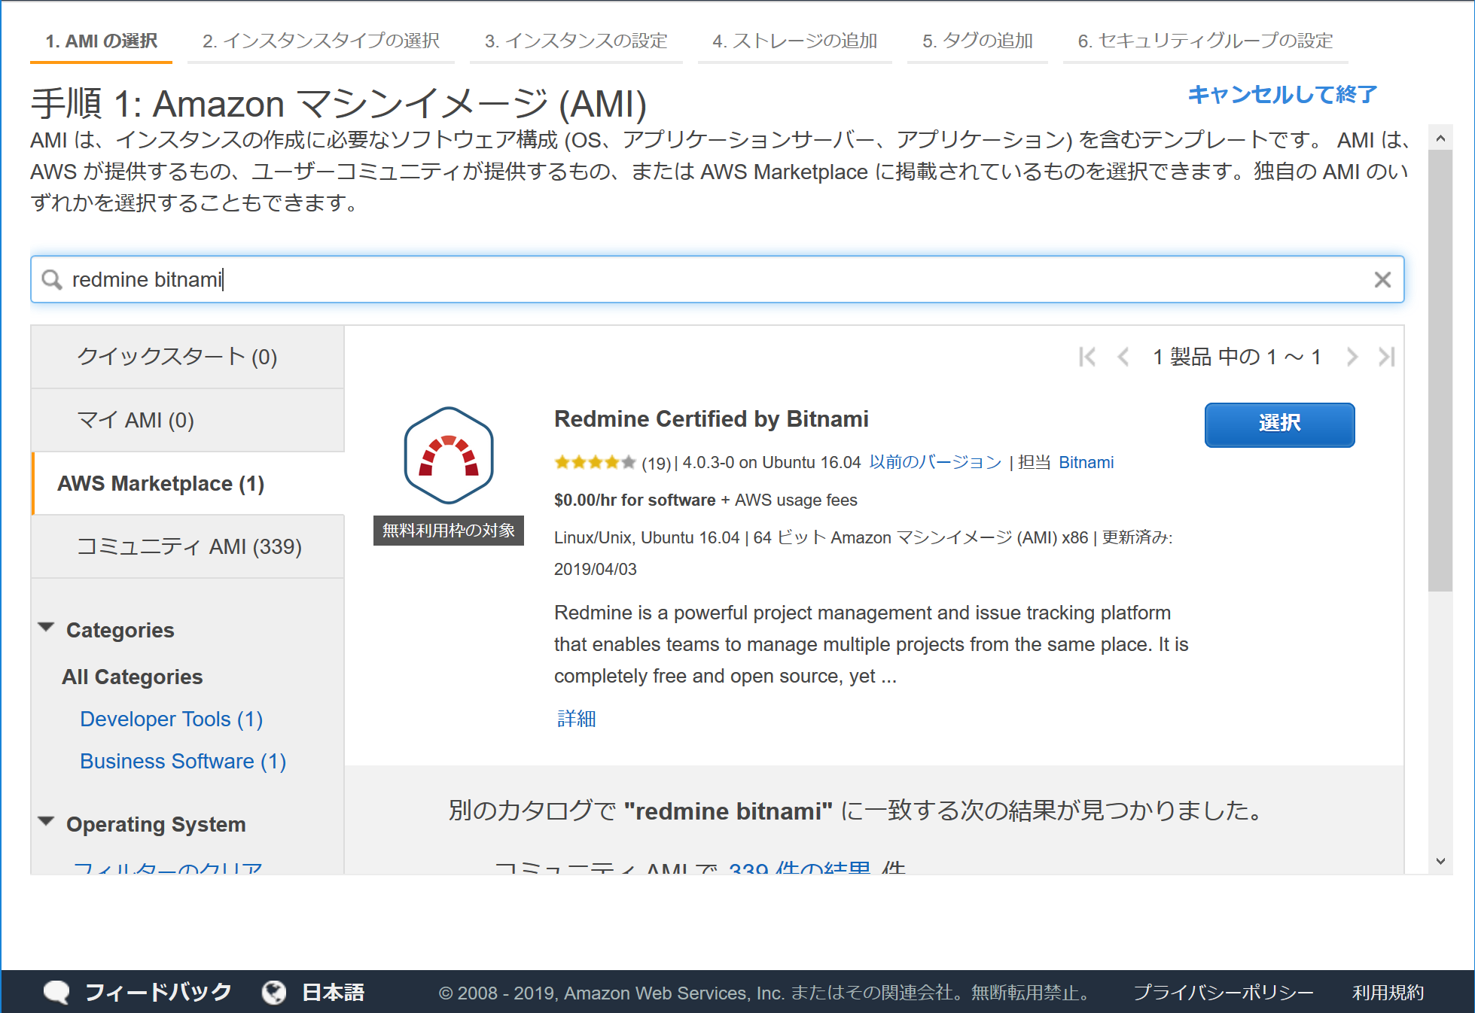The height and width of the screenshot is (1013, 1475).
Task: Click the $0.00/hr for software text
Action: pos(635,500)
